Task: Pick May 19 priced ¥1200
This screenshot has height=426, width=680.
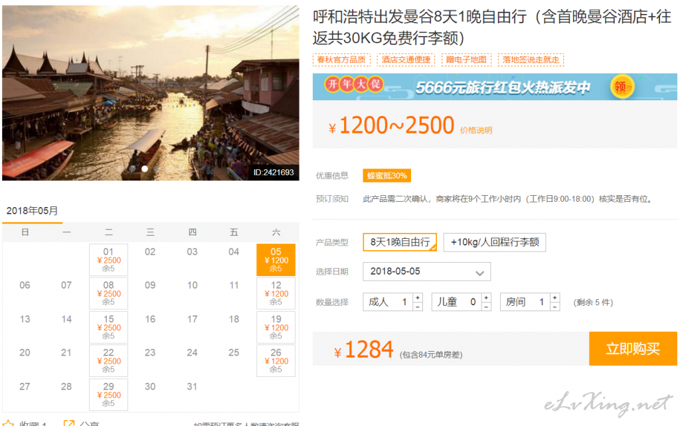Action: coord(276,327)
